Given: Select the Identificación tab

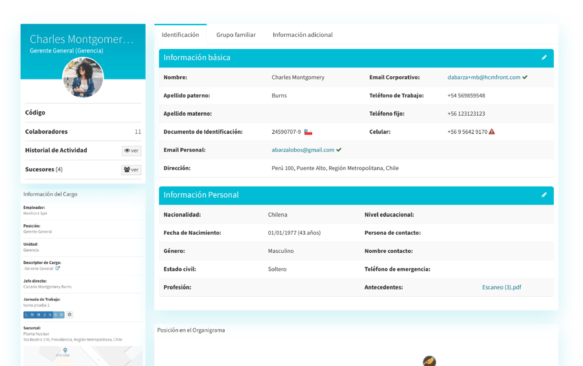Looking at the screenshot, I should point(180,35).
